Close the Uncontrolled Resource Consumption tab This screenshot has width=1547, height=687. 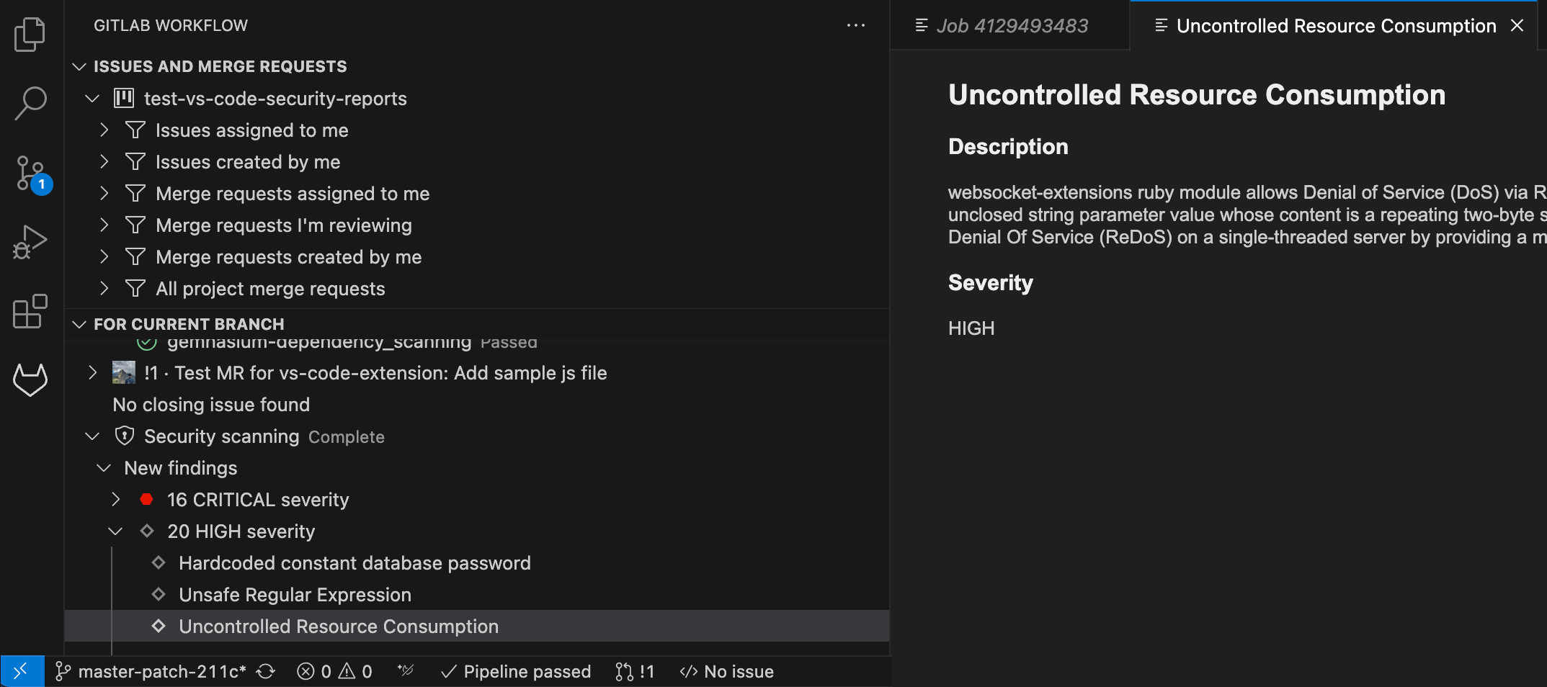pos(1517,25)
